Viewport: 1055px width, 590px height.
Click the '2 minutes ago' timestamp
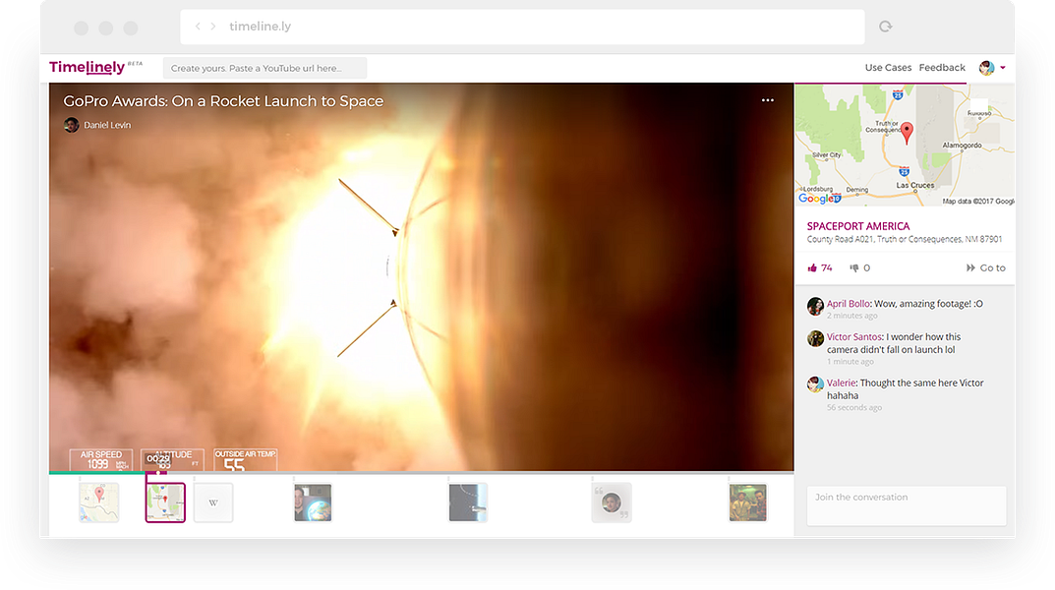(x=852, y=317)
